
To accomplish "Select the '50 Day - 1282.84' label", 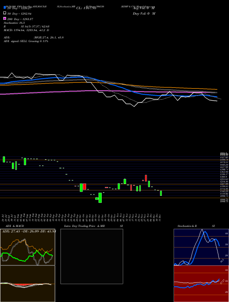I will click(19, 14).
